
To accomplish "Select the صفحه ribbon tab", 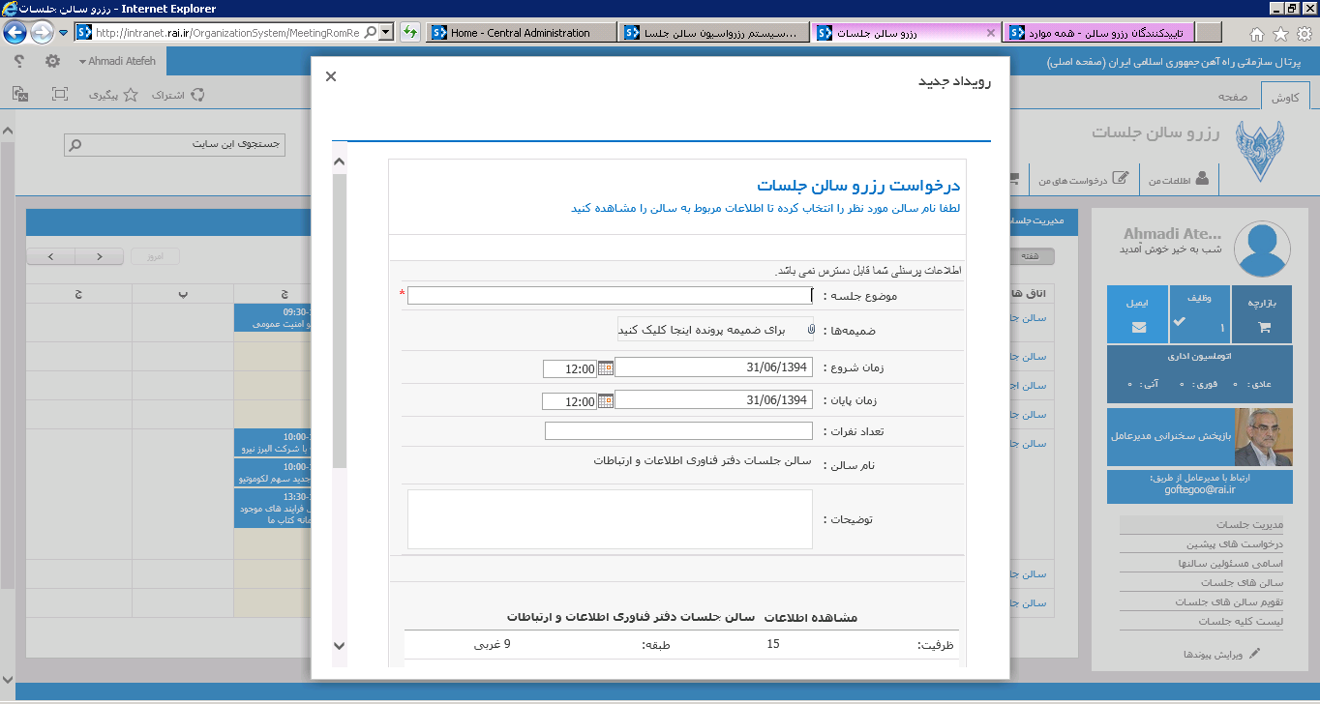I will click(1232, 98).
